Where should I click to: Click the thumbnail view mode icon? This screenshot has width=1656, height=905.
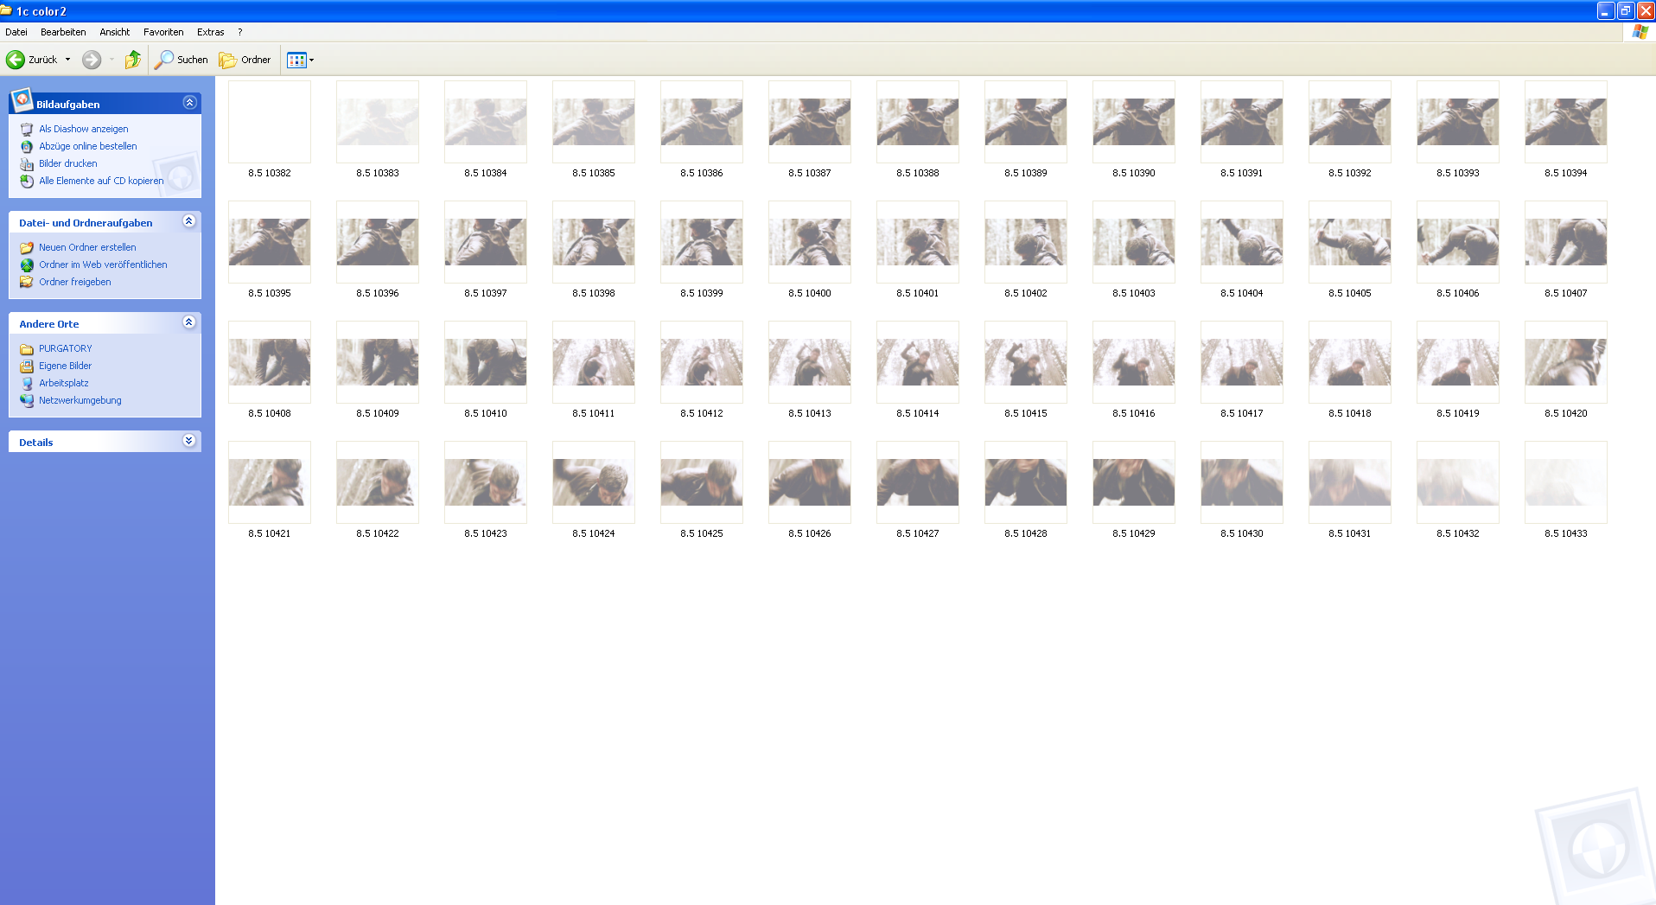tap(296, 60)
